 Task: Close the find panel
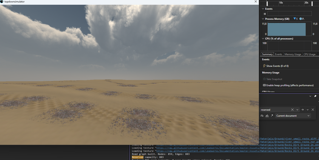313,110
